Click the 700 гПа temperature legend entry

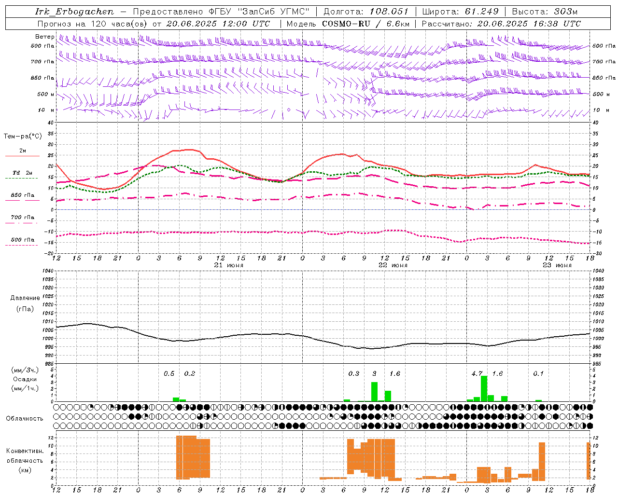click(x=23, y=217)
